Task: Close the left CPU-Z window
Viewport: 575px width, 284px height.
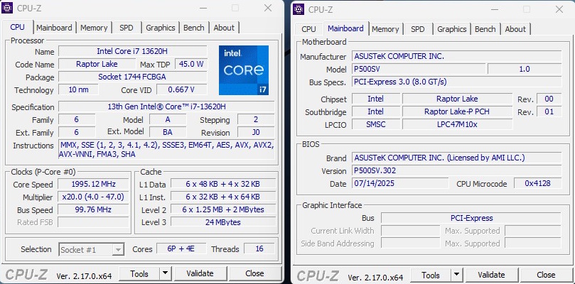Action: coord(268,8)
